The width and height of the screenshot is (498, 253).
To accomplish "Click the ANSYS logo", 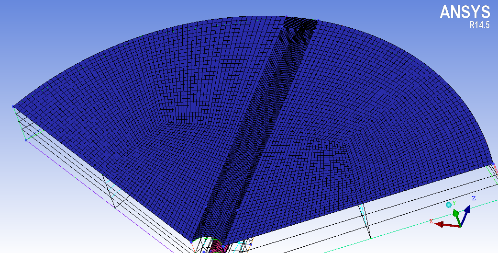I will (465, 12).
